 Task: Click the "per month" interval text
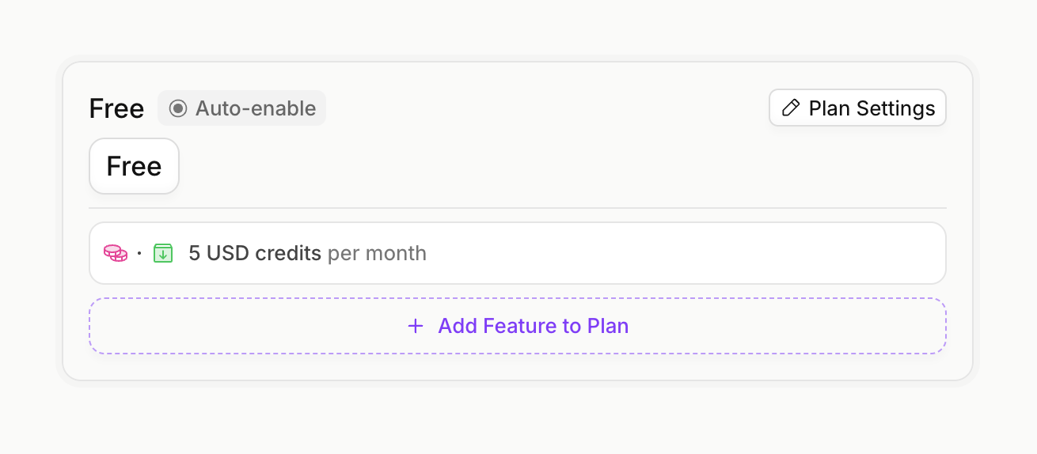[377, 253]
